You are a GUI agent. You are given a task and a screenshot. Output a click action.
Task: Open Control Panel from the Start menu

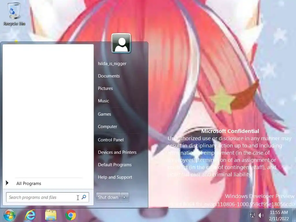[111, 140]
